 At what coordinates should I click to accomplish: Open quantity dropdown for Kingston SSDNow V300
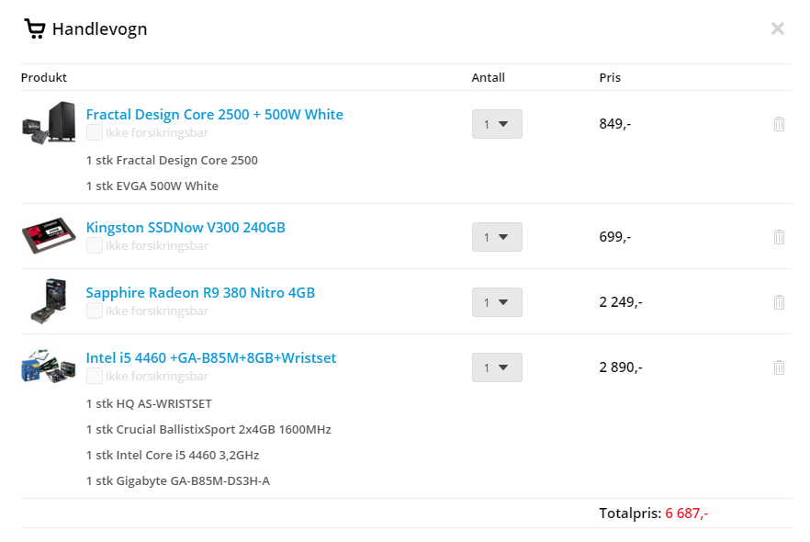pyautogui.click(x=497, y=237)
